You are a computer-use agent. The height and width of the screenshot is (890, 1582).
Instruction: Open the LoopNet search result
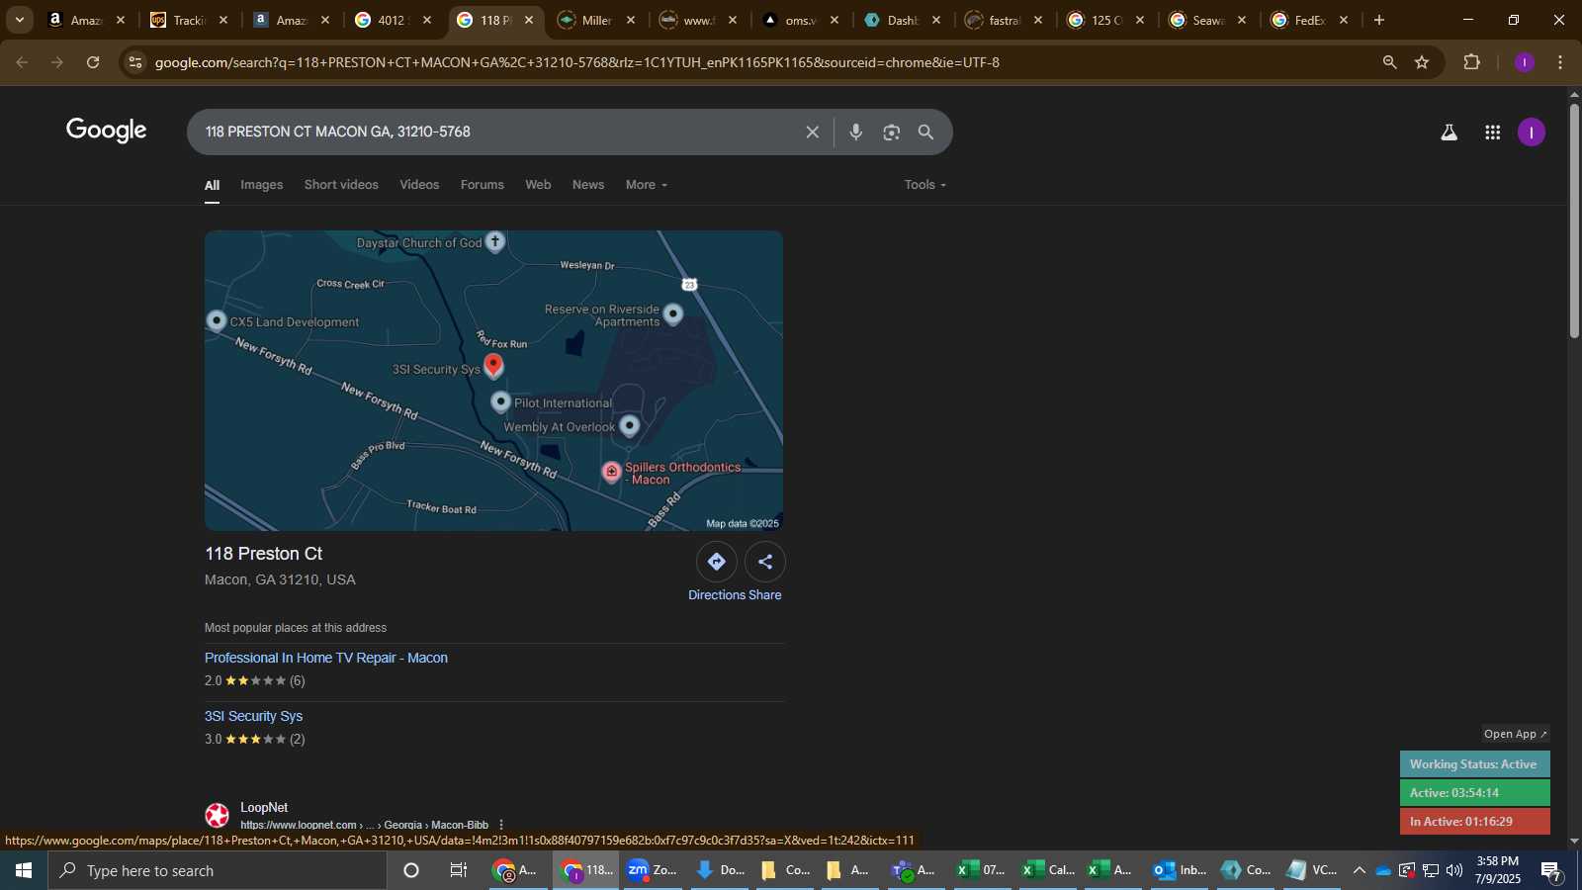(264, 808)
